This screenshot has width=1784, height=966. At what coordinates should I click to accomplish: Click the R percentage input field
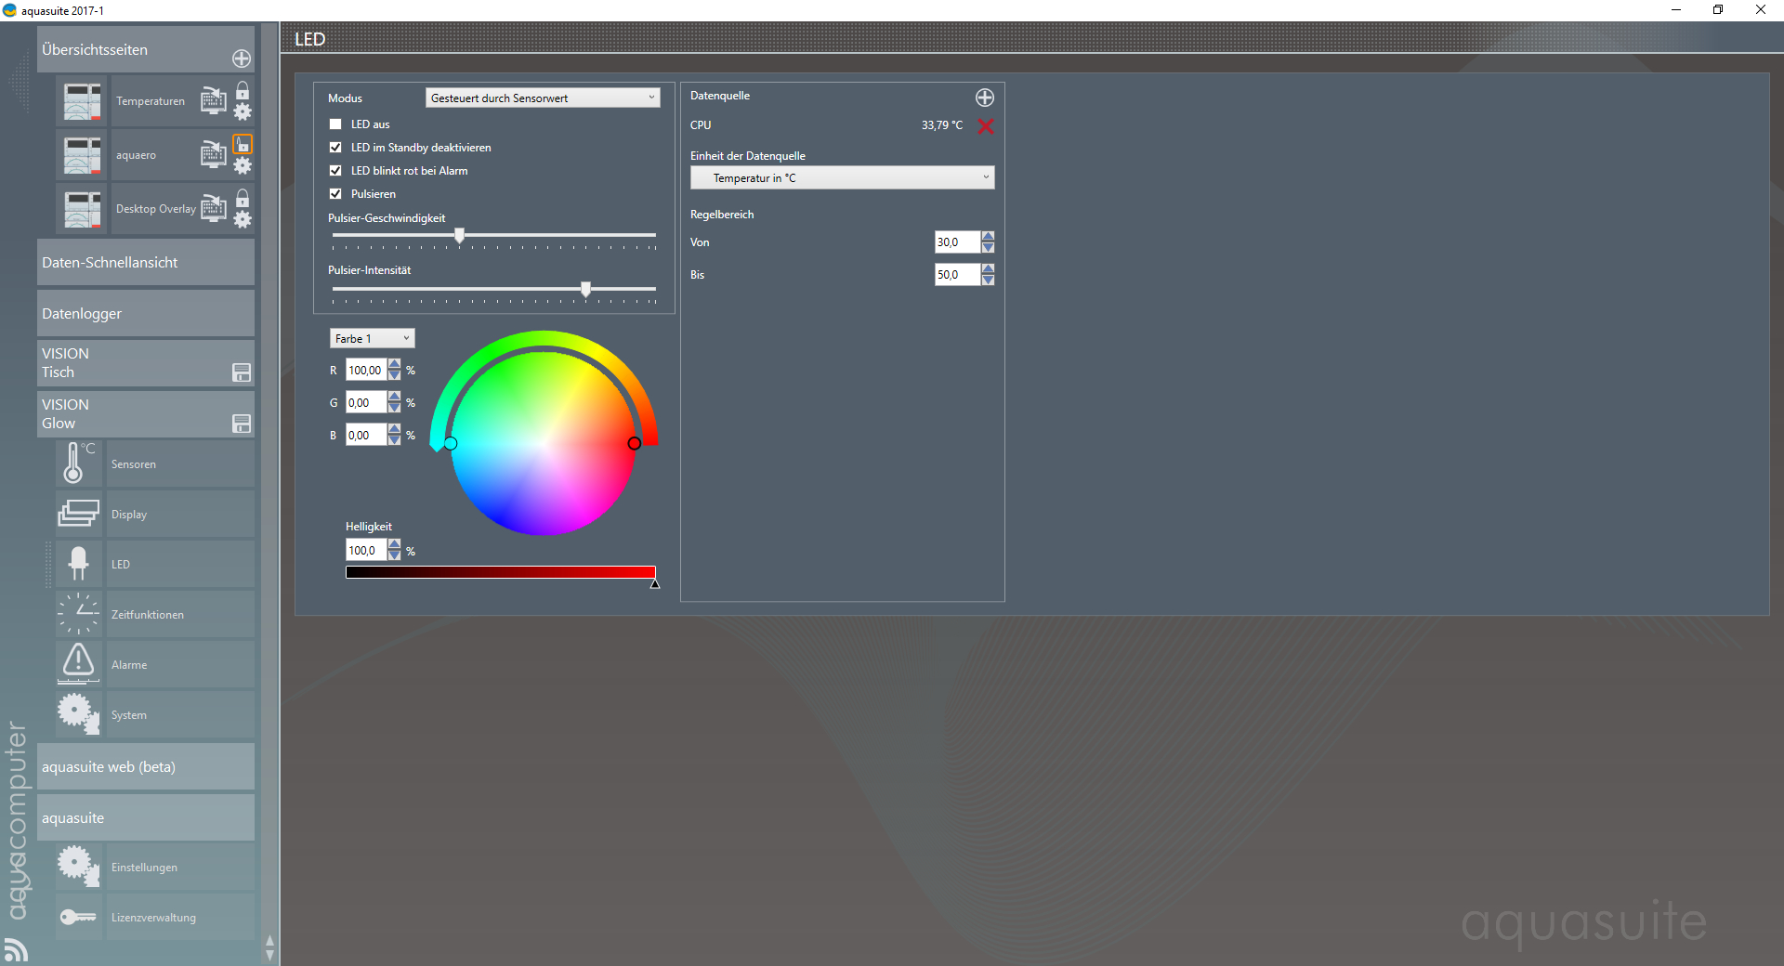pyautogui.click(x=366, y=370)
